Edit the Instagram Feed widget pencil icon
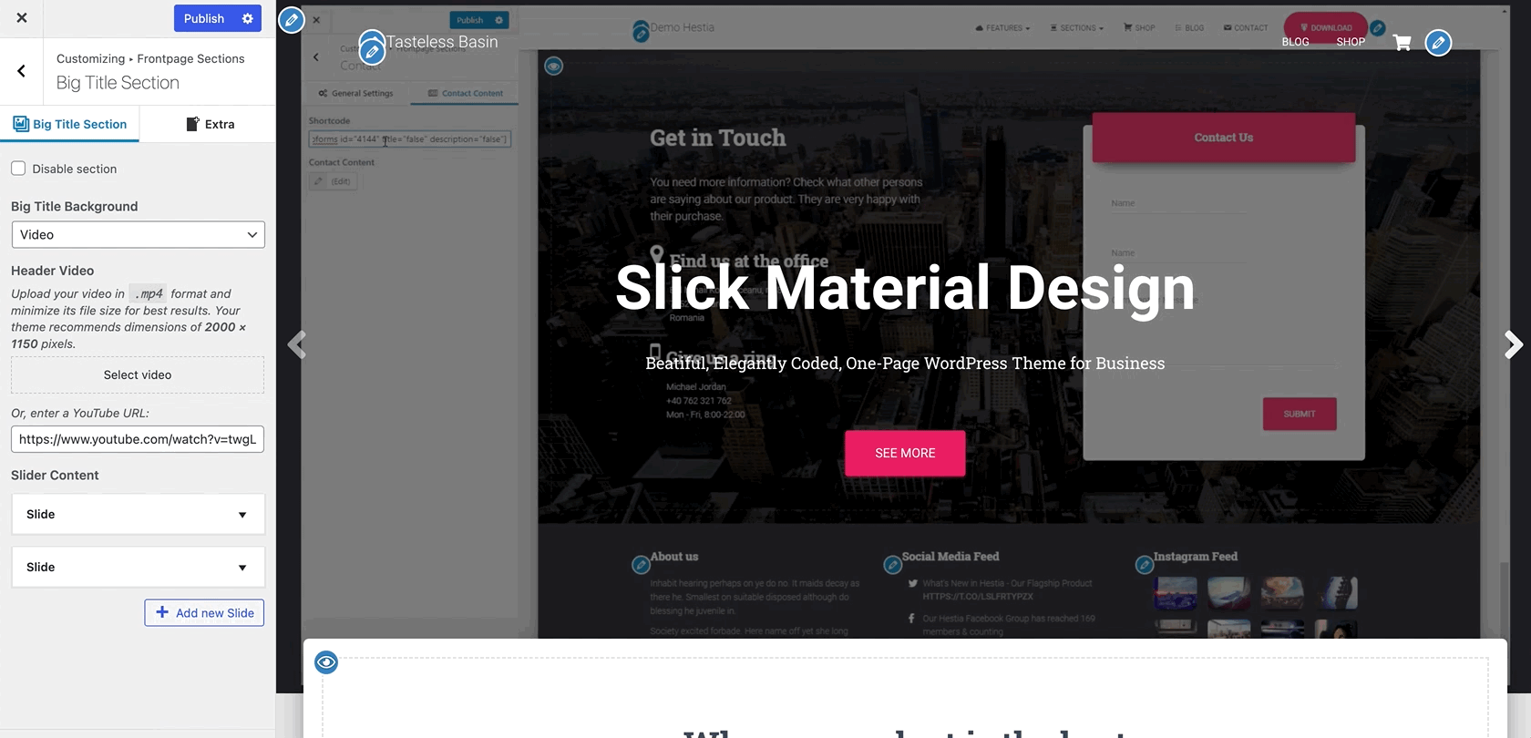Viewport: 1531px width, 738px height. point(1145,565)
